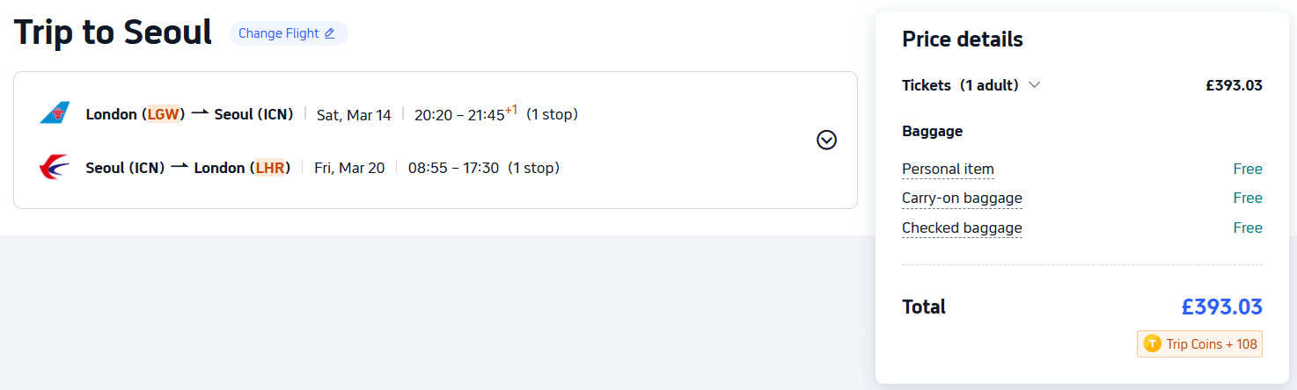Click the total price £393.03

[1221, 307]
